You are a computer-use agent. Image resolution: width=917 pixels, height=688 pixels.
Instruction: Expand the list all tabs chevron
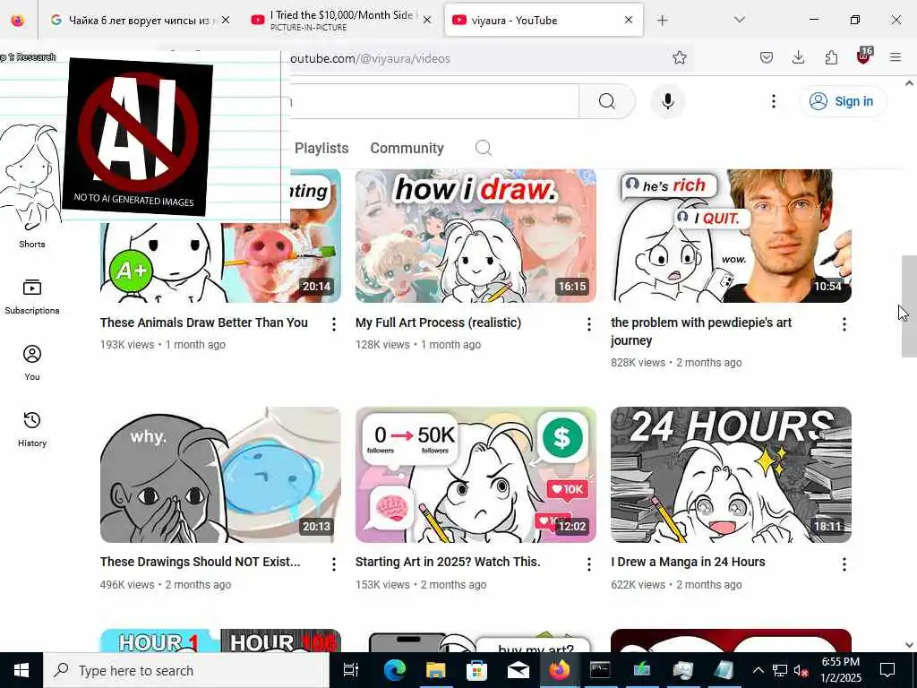[x=739, y=20]
